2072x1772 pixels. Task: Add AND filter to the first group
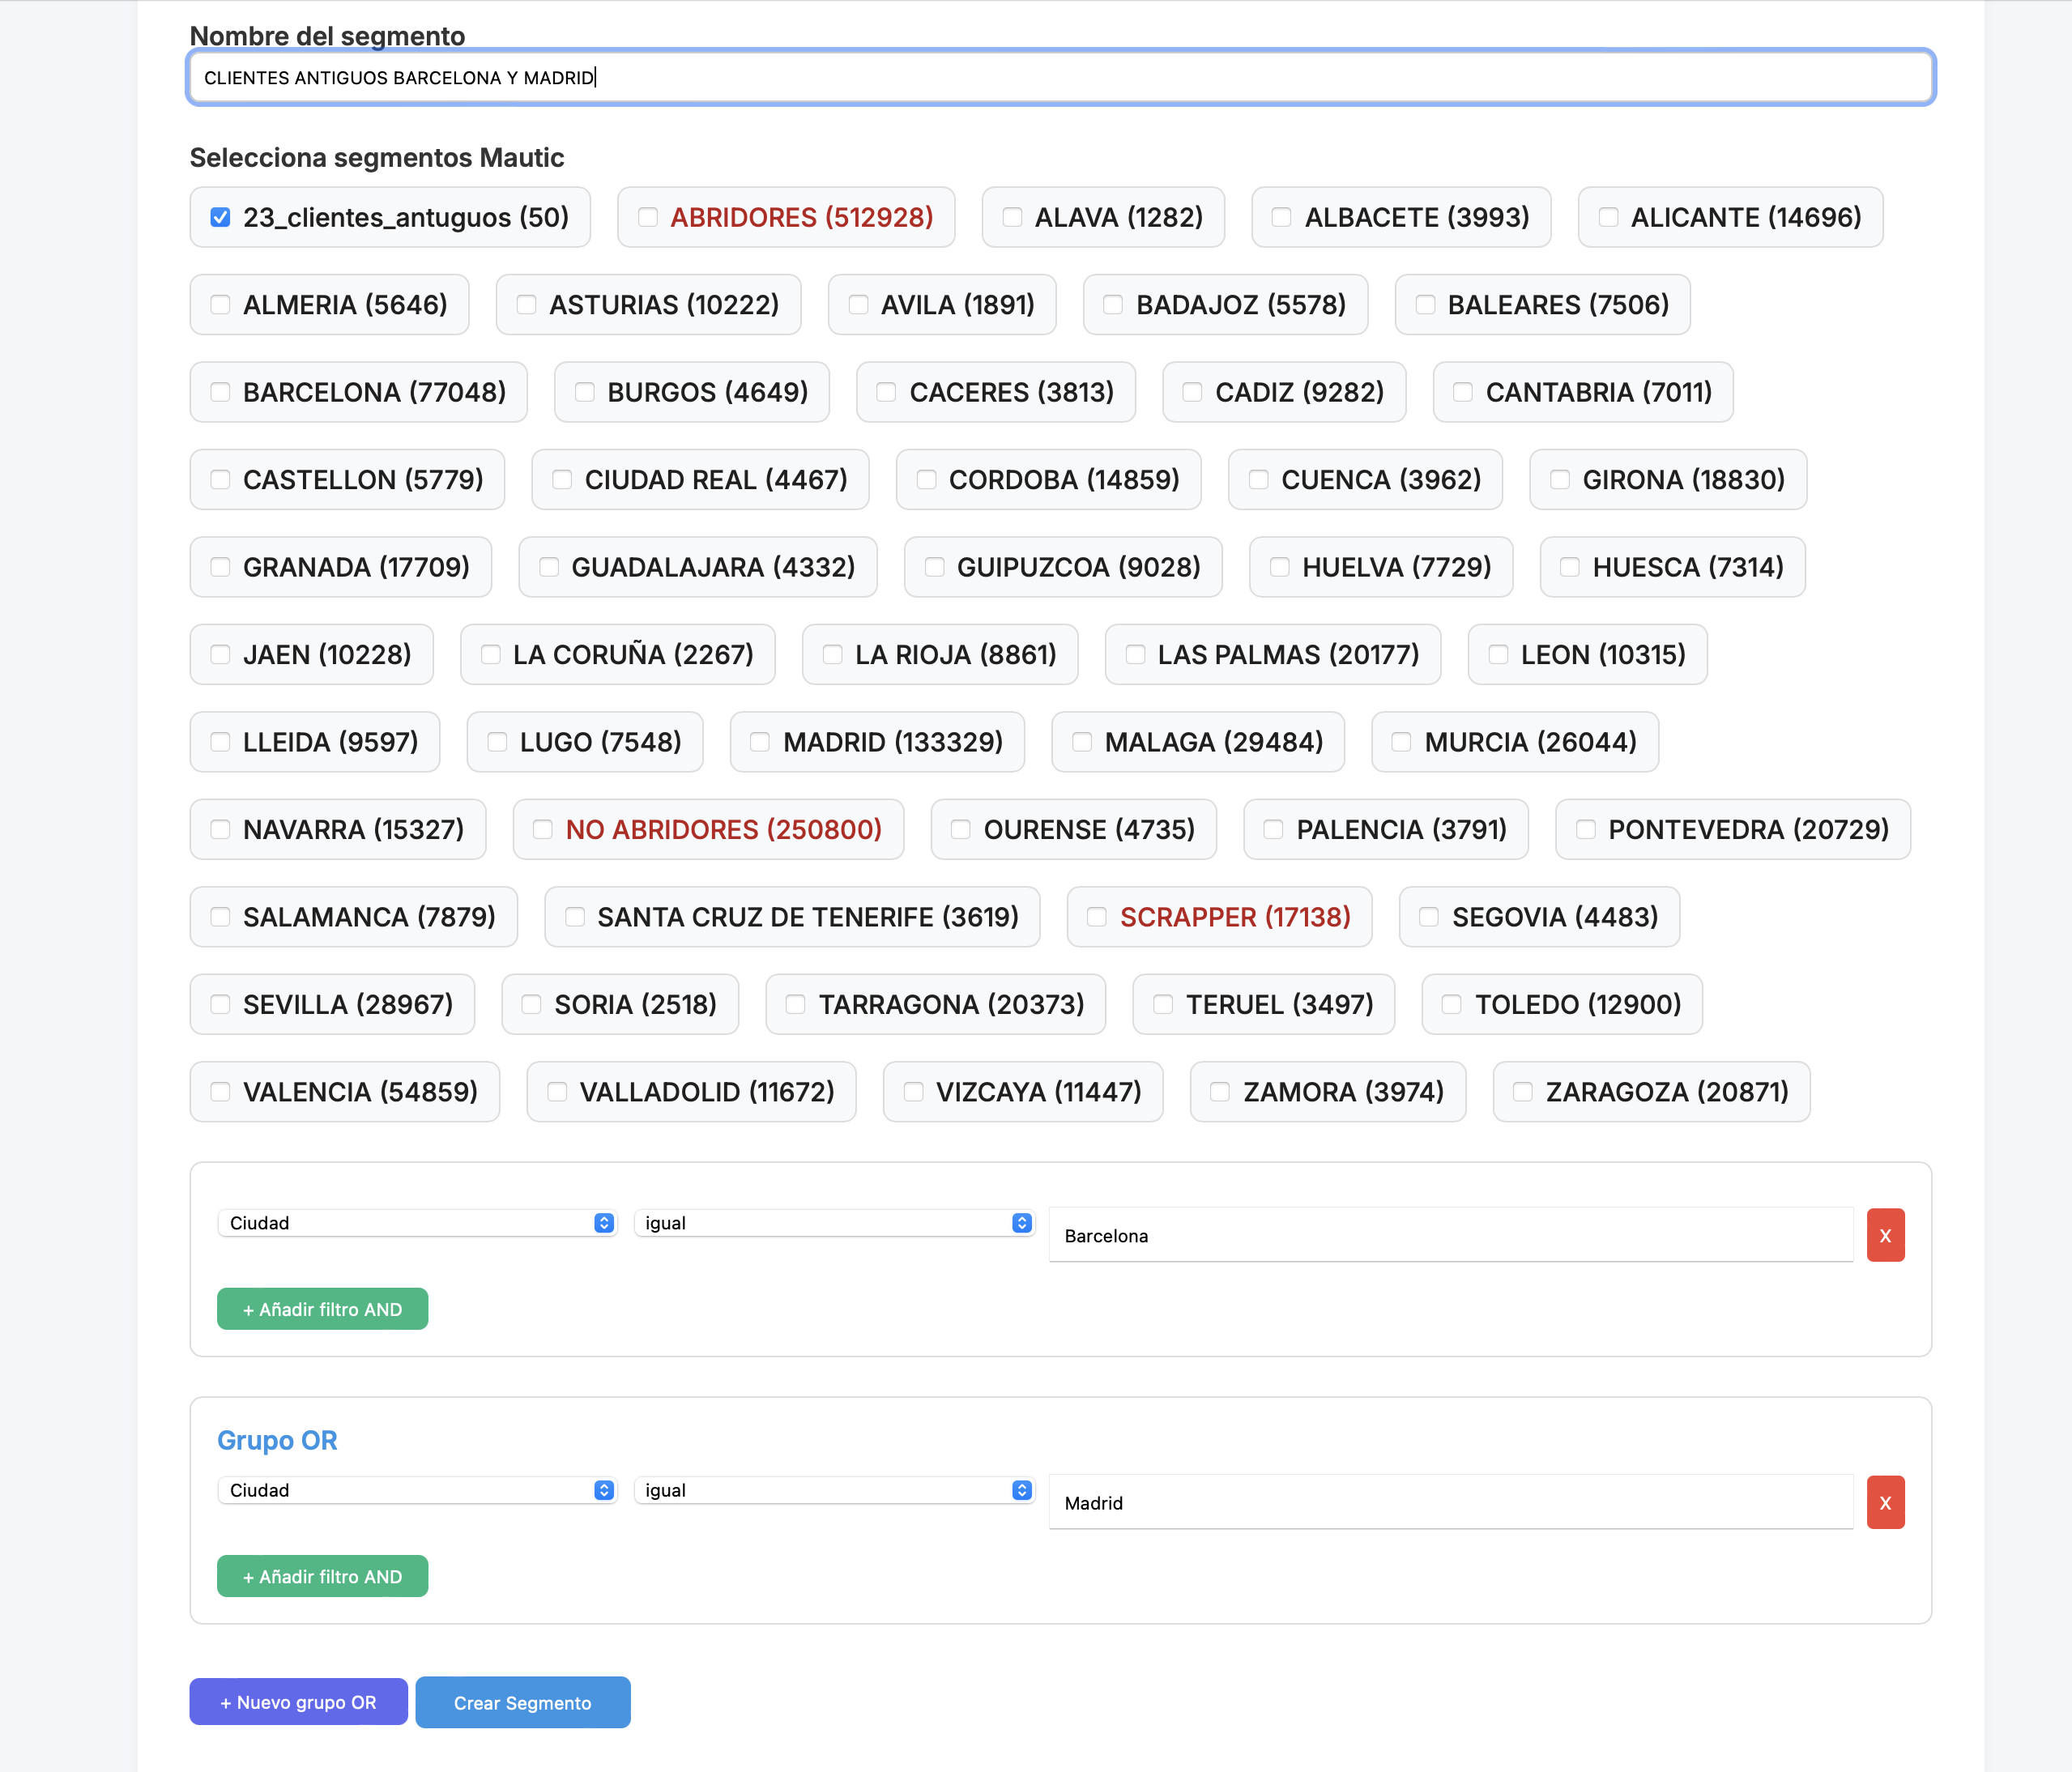(322, 1309)
